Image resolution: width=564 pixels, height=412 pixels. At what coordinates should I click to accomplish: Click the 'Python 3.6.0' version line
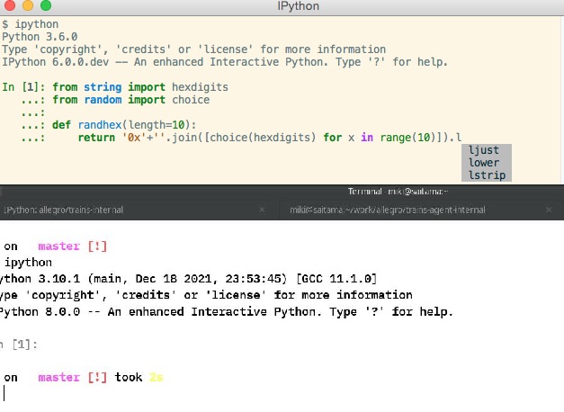point(40,37)
